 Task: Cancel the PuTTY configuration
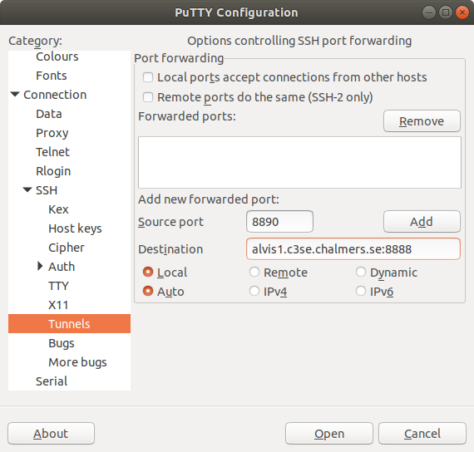pyautogui.click(x=422, y=433)
